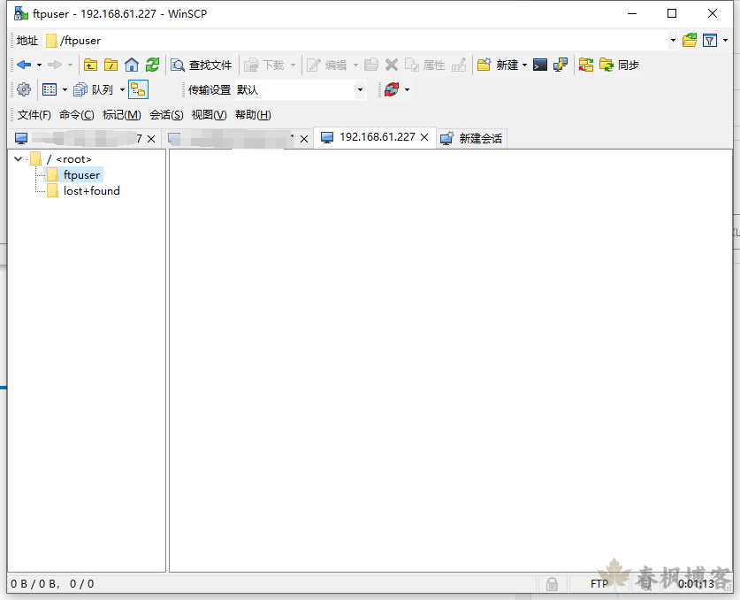Open the 命令(C) menu

point(76,115)
